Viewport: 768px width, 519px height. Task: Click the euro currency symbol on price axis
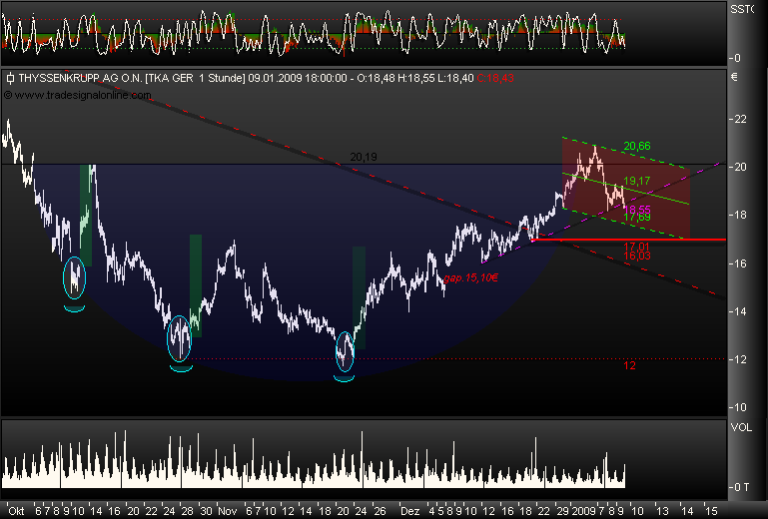[734, 77]
